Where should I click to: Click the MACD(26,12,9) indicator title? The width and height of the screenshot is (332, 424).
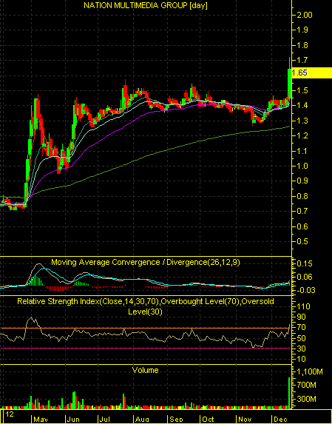coord(146,262)
